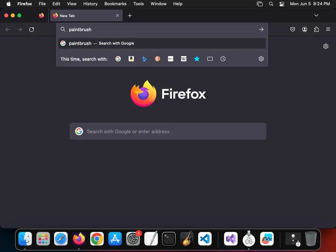
Task: Open the Edit menu
Action: 56,4
